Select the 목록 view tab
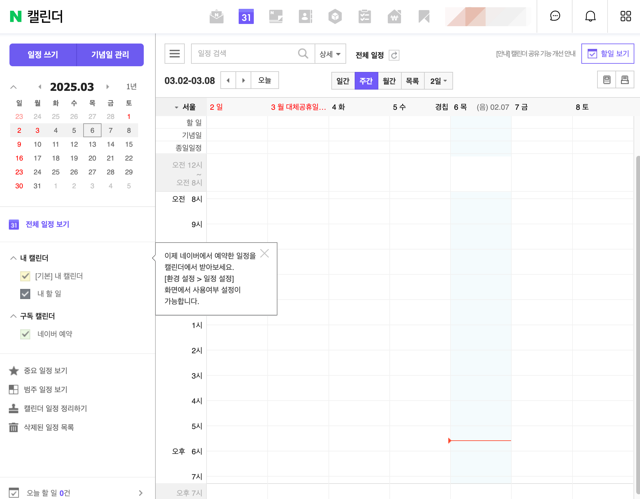Viewport: 640px width, 499px height. coord(413,81)
